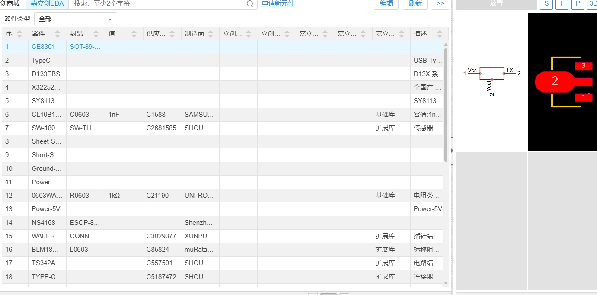
Task: Sort by 器件 column arrows
Action: point(57,34)
